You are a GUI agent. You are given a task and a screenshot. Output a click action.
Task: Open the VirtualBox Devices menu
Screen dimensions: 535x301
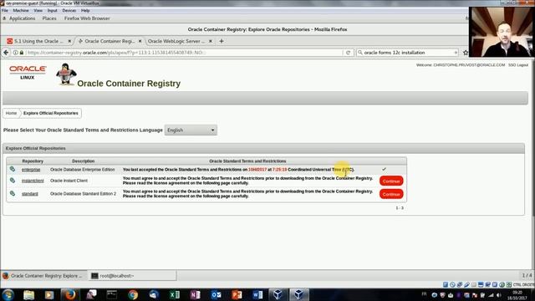coord(69,11)
